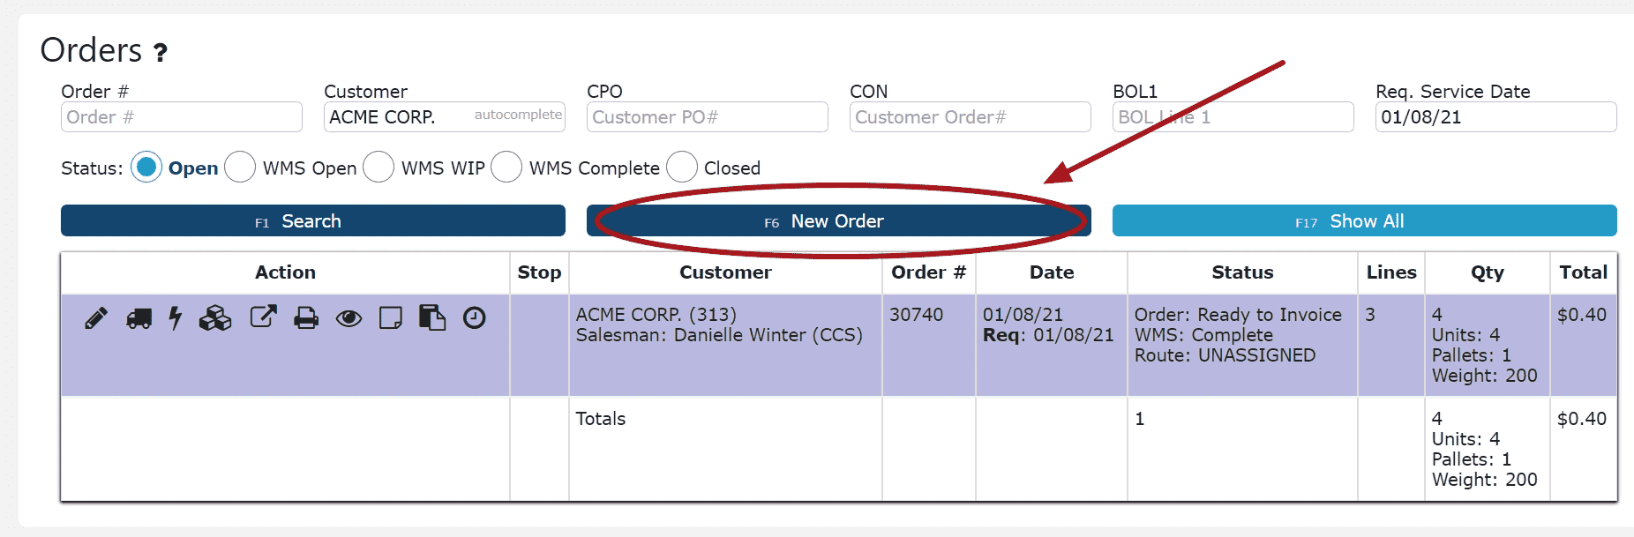Click the Order # input field
This screenshot has height=537, width=1634.
tap(181, 117)
